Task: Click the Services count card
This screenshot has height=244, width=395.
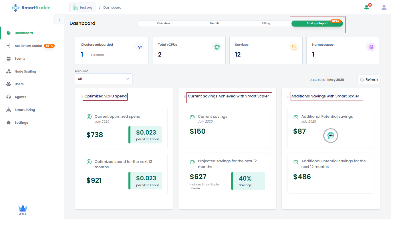Action: click(x=266, y=51)
